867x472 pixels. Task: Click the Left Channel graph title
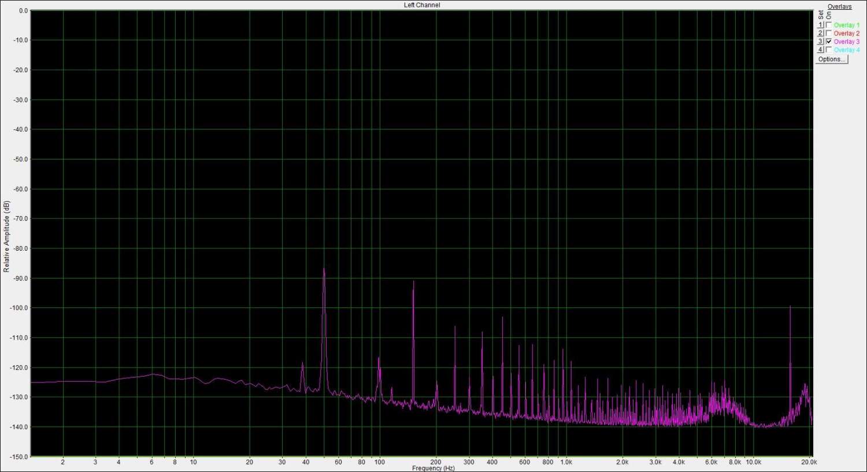(421, 5)
